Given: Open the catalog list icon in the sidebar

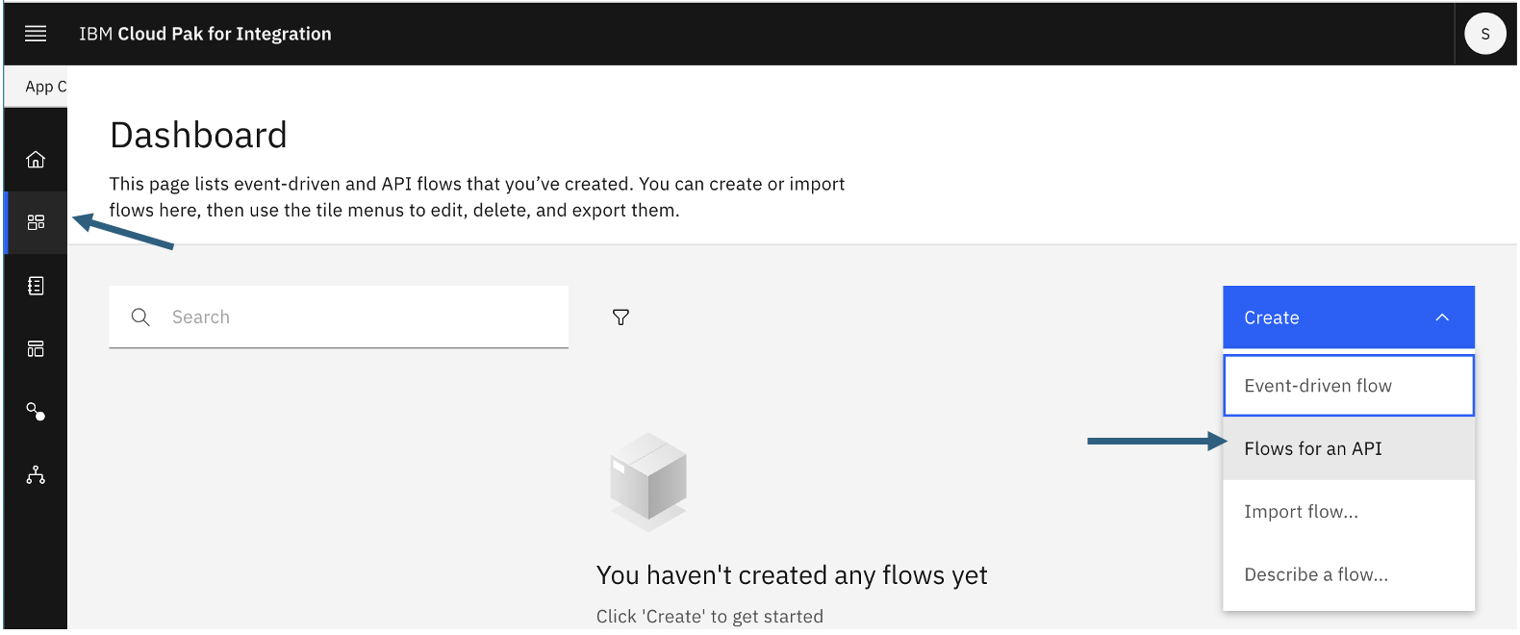Looking at the screenshot, I should pos(36,286).
